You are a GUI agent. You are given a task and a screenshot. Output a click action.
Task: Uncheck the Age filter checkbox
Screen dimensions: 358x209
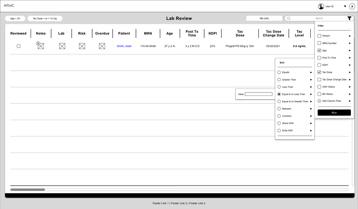pyautogui.click(x=319, y=51)
